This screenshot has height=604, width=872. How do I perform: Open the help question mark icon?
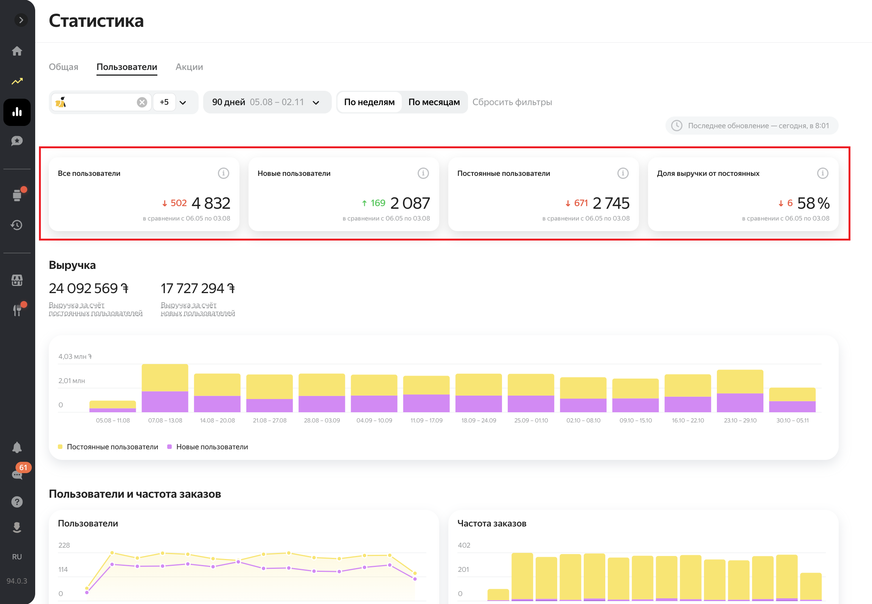coord(17,502)
